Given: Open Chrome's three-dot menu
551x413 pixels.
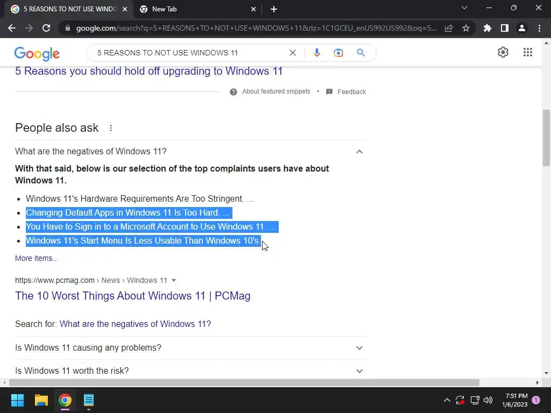Looking at the screenshot, I should coord(539,28).
